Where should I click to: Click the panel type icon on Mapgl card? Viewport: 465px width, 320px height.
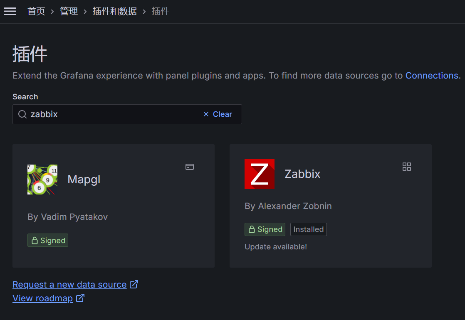pyautogui.click(x=190, y=167)
